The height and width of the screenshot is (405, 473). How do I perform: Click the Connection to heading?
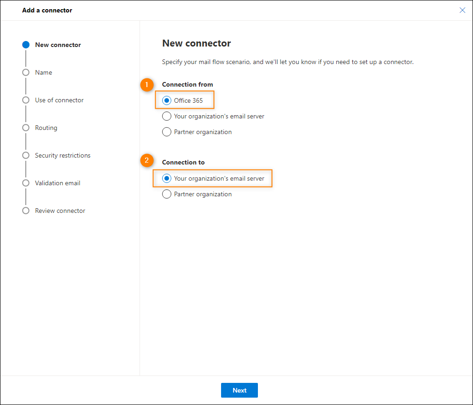183,162
